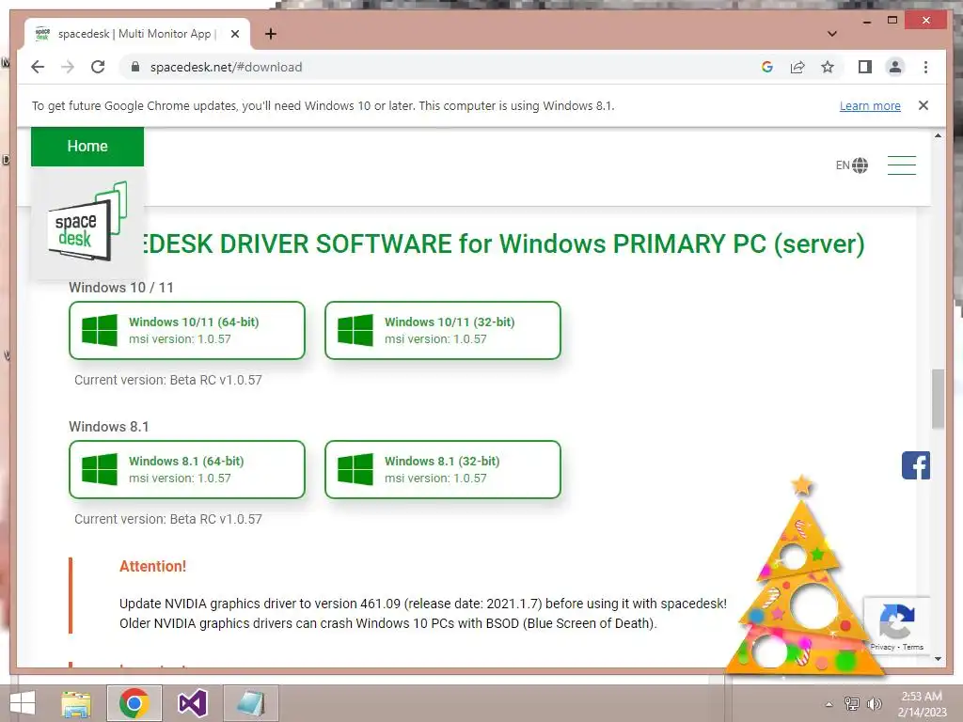Open Visual Studio from the taskbar

pyautogui.click(x=192, y=703)
